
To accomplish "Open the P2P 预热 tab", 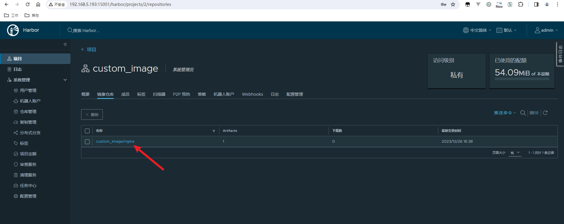I will click(182, 94).
